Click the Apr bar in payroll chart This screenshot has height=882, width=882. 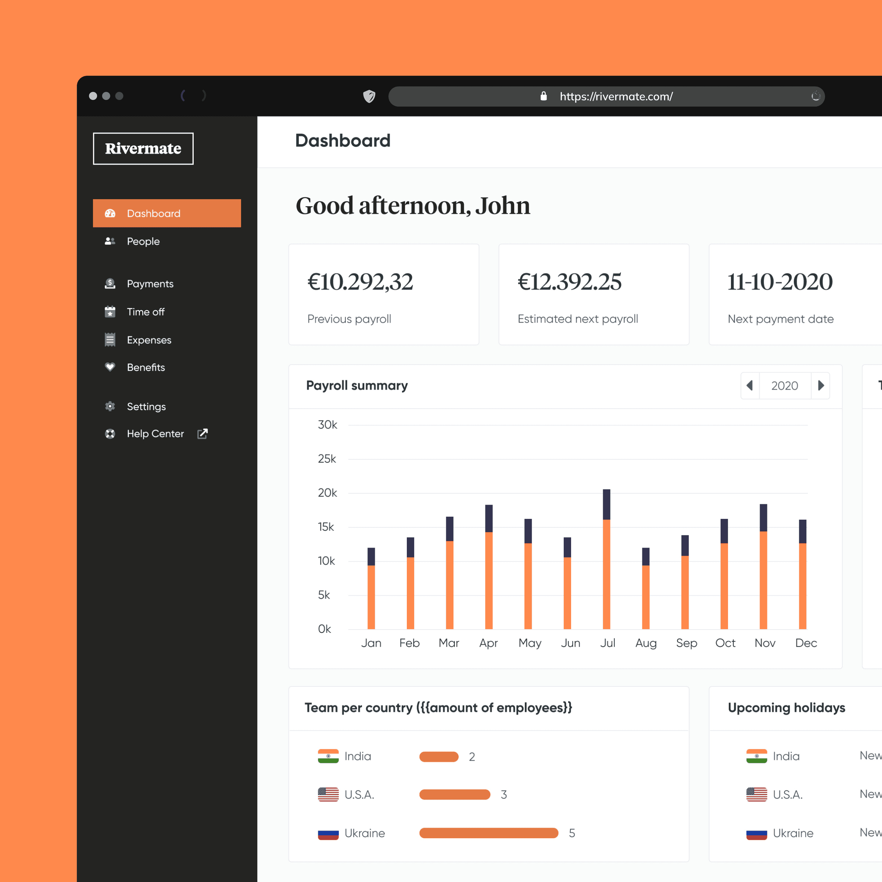tap(489, 567)
